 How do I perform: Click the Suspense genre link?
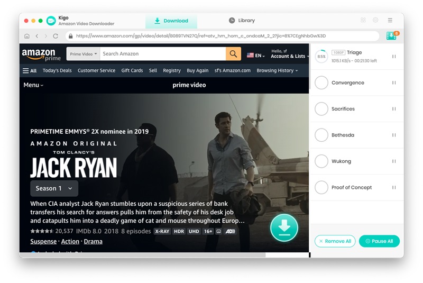point(43,241)
